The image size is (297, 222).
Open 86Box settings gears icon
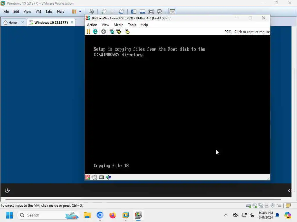point(127,32)
